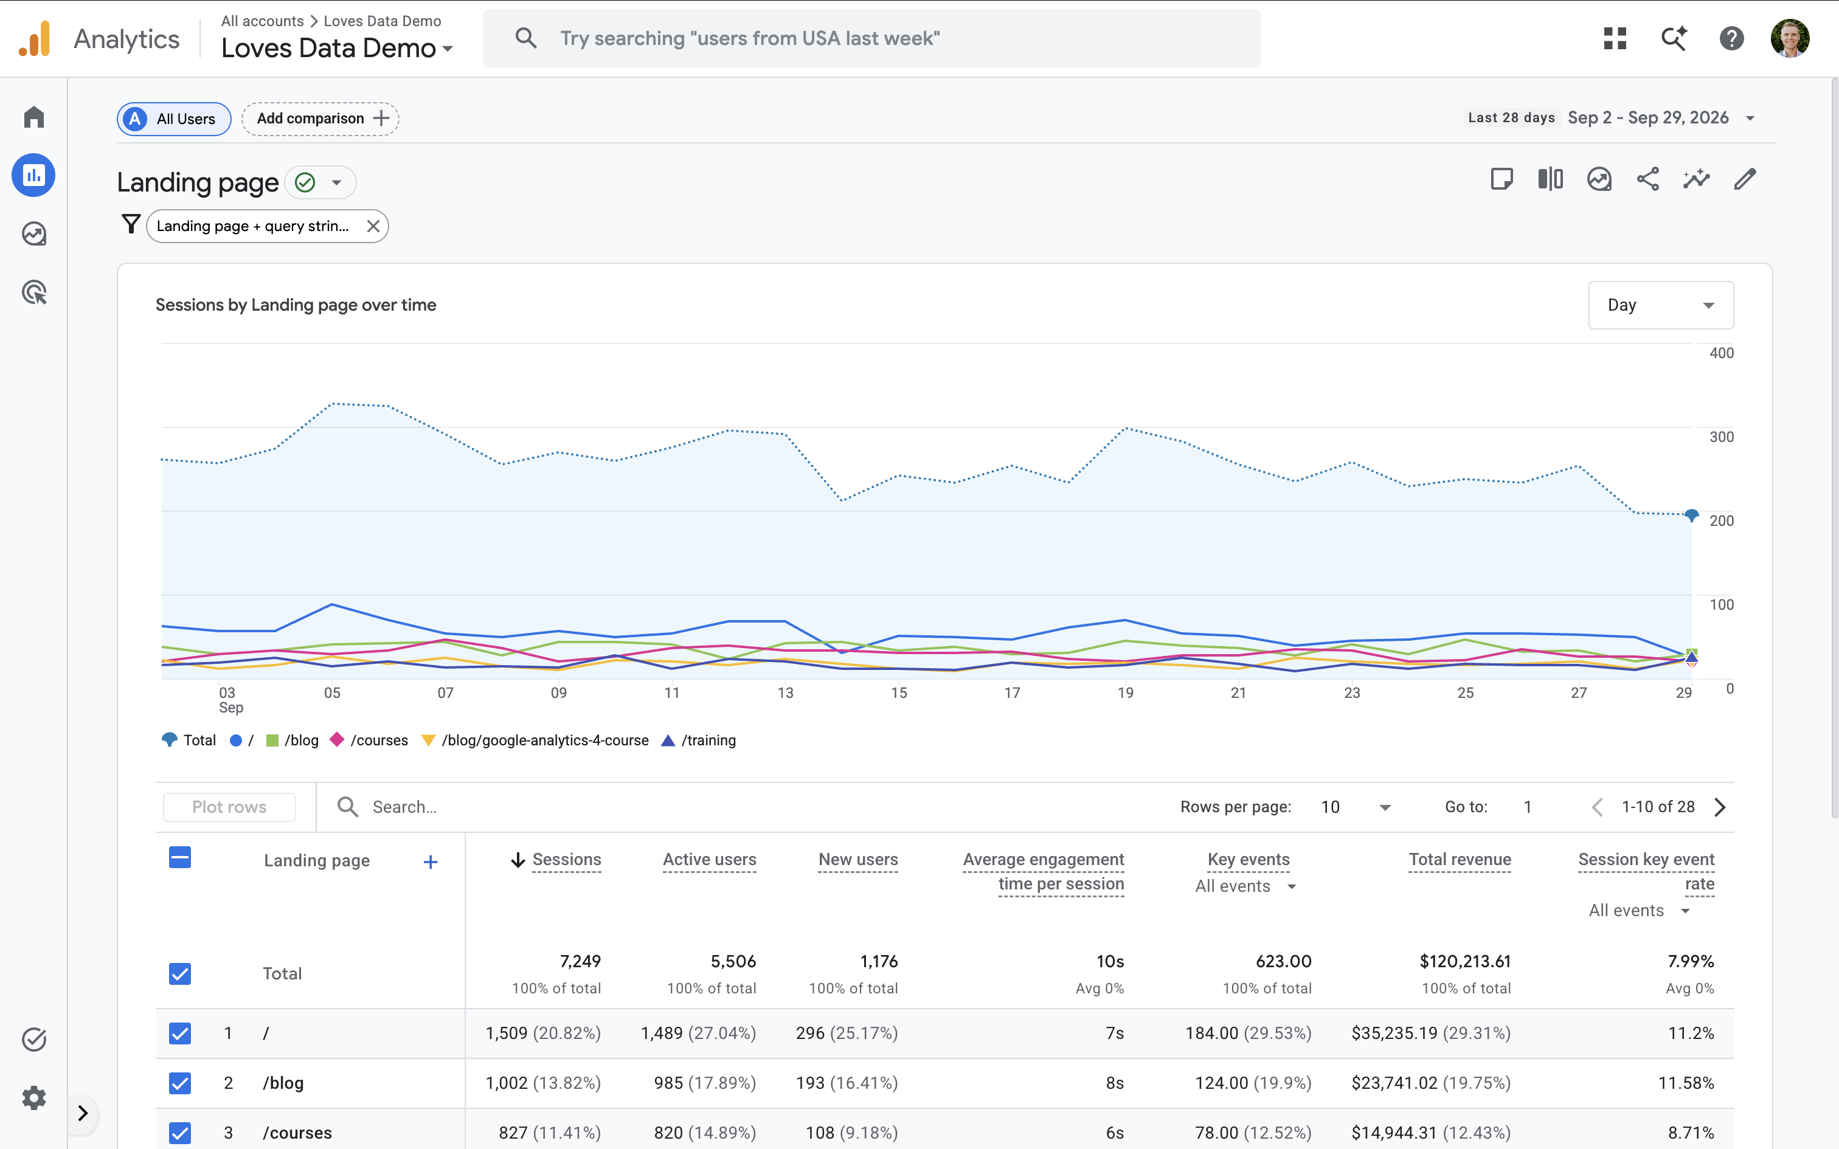Screen dimensions: 1839x1149
Task: Click the main Analytics search field
Action: (x=871, y=38)
